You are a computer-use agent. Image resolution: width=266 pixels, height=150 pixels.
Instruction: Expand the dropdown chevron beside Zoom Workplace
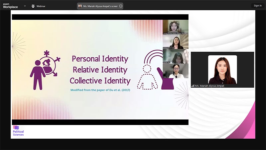[x=25, y=6]
